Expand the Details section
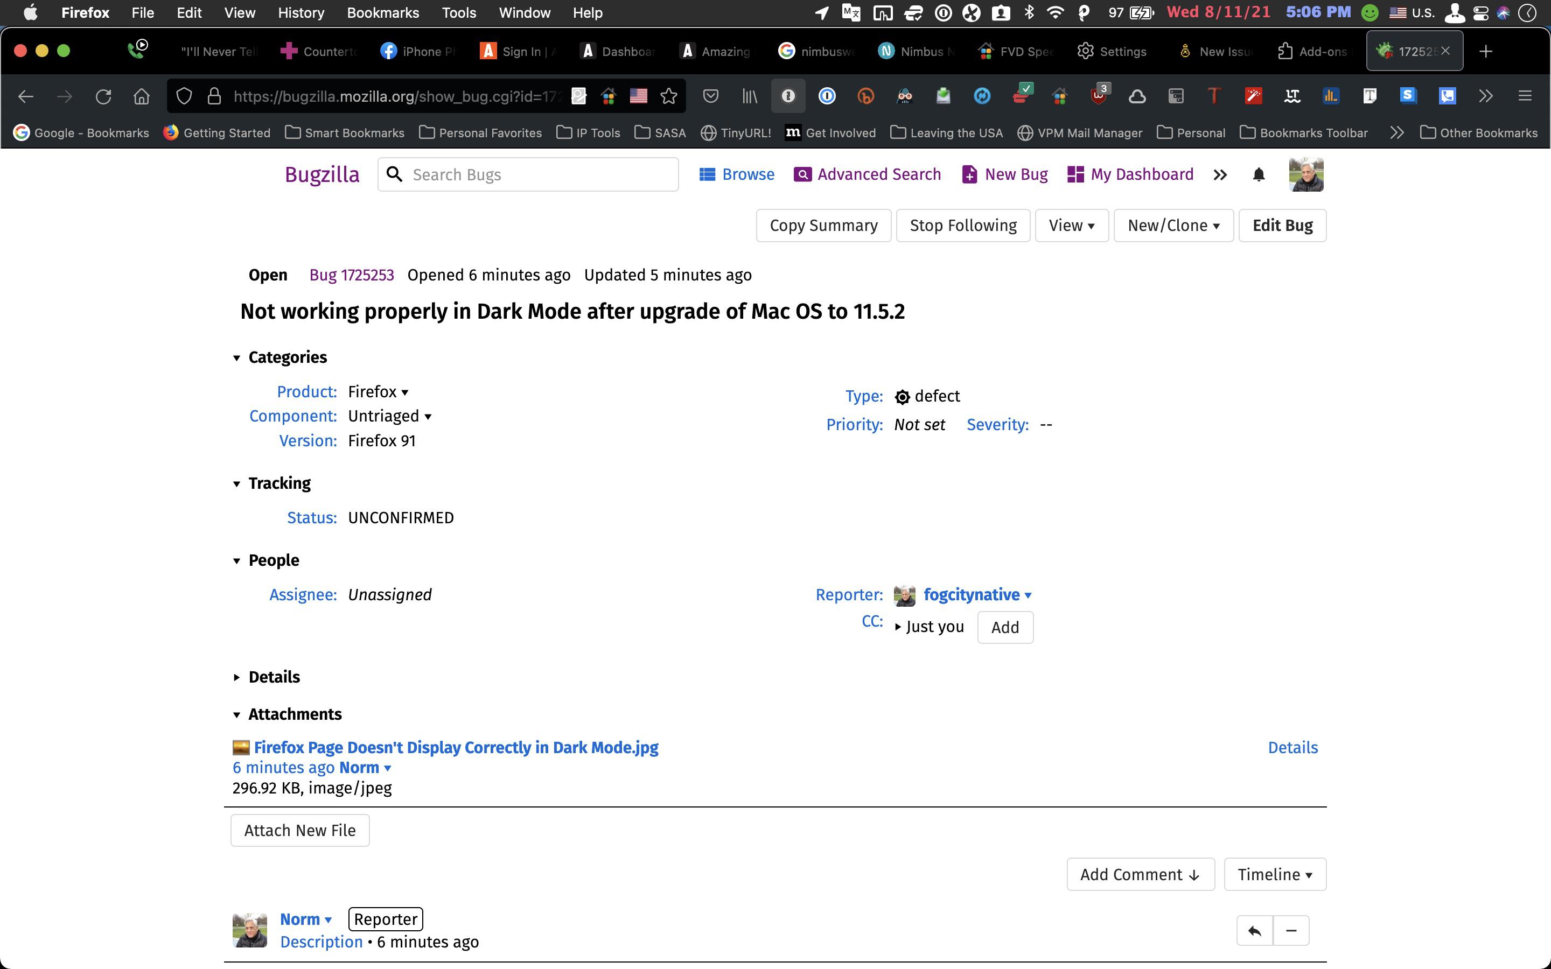 [236, 677]
